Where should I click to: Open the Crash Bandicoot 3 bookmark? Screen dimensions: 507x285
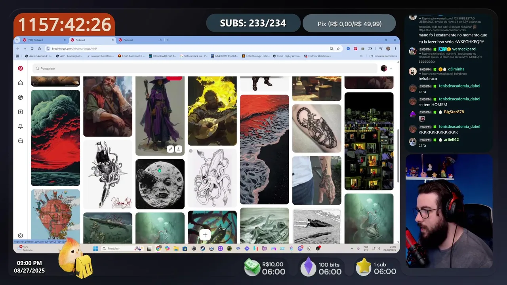[132, 56]
